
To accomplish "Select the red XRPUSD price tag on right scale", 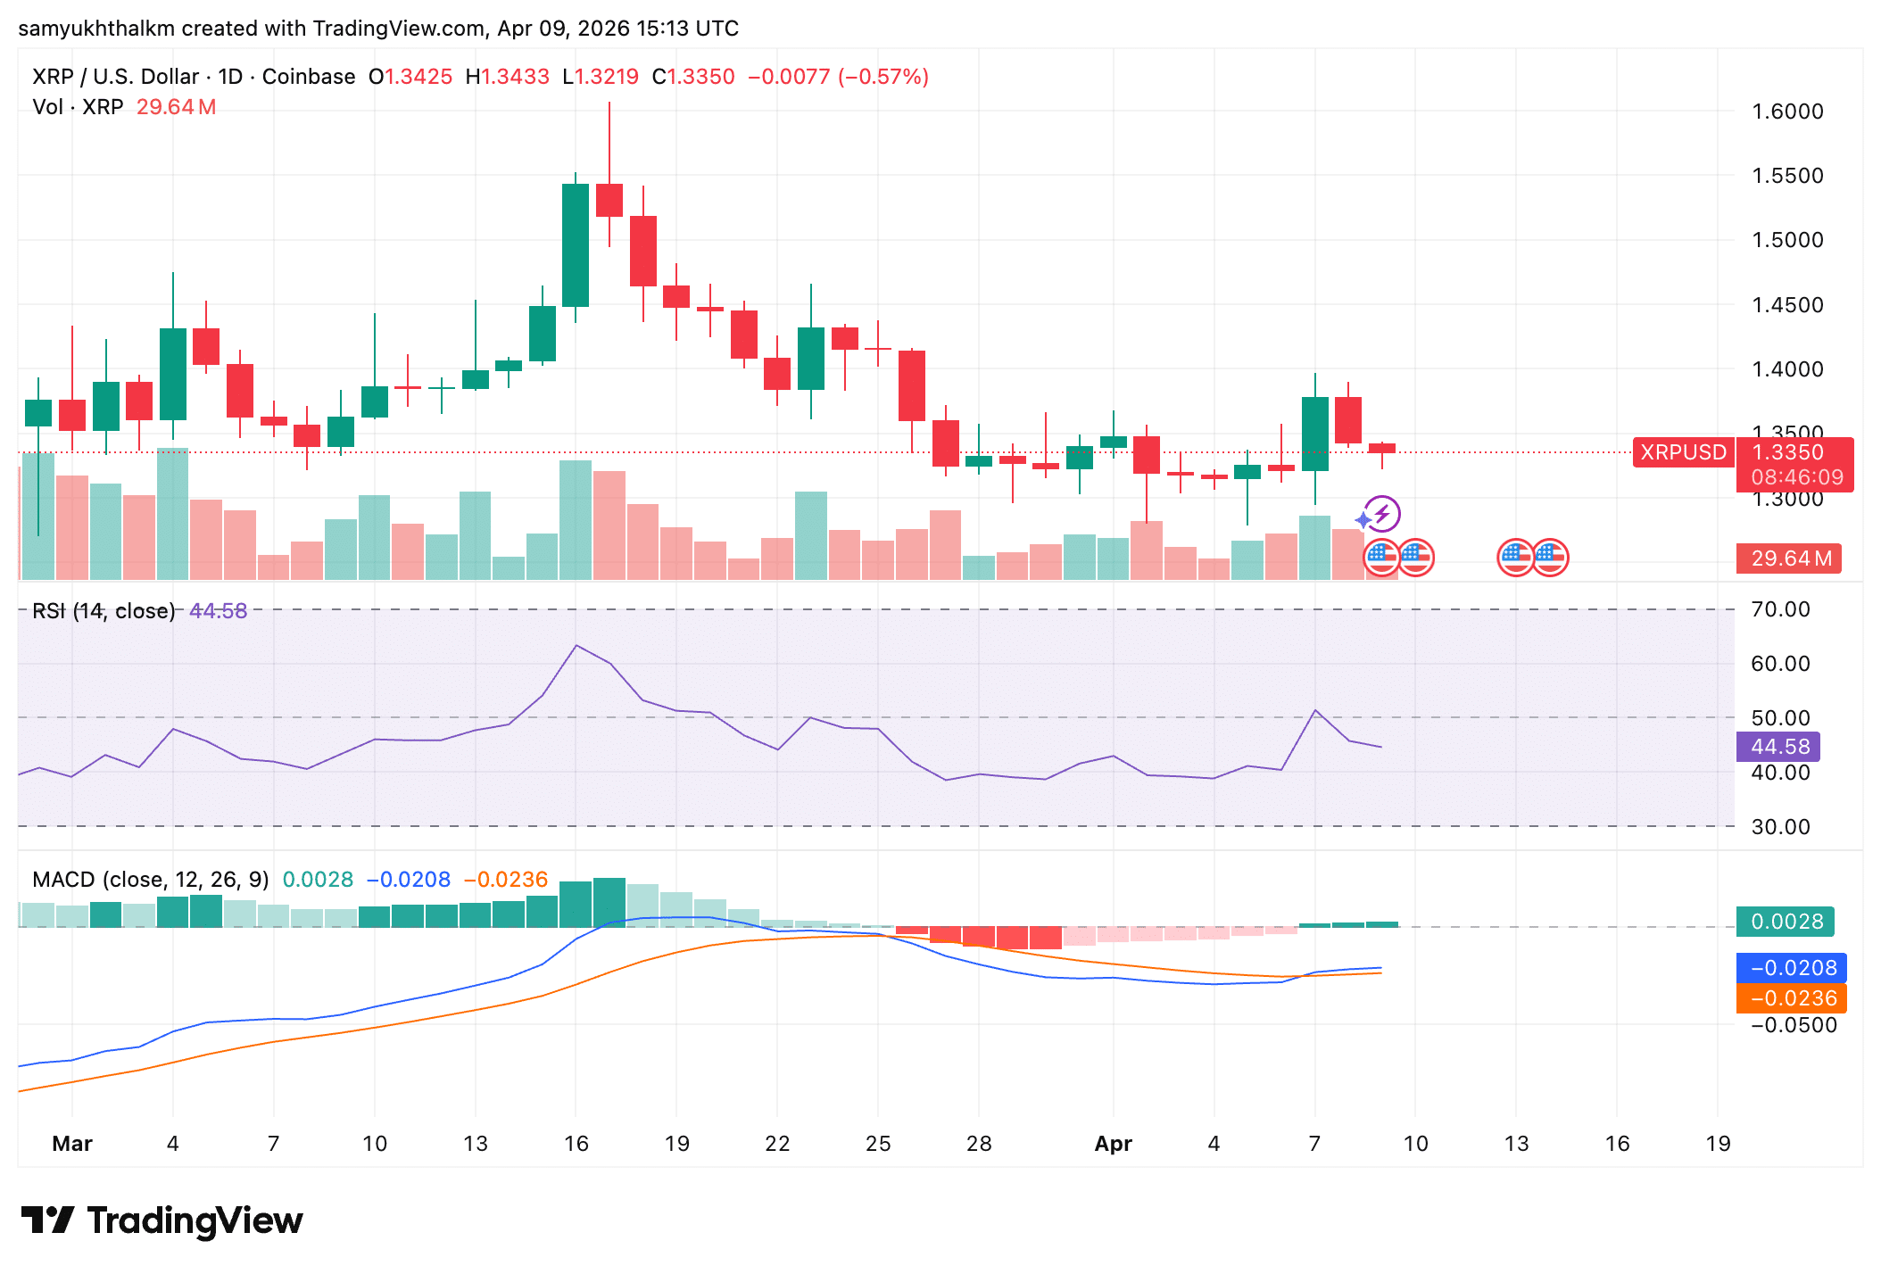I will pos(1681,453).
